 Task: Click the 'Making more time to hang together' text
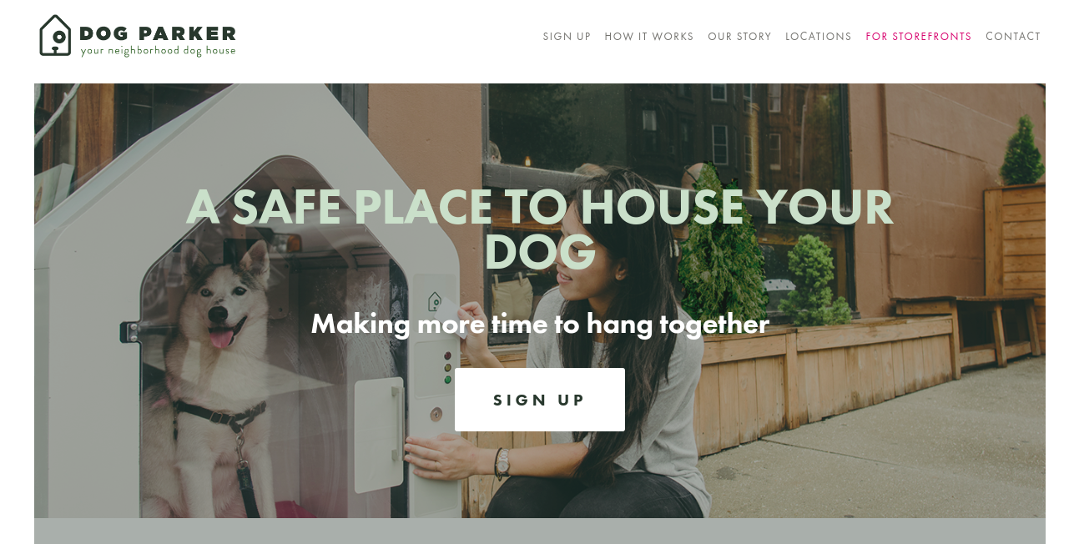pos(540,324)
